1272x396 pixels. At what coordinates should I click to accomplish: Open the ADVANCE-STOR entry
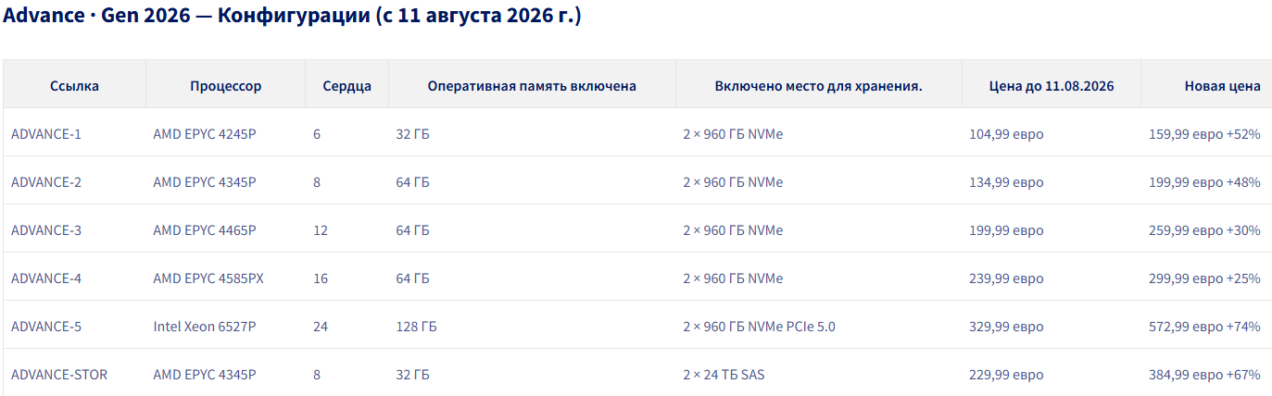point(59,375)
